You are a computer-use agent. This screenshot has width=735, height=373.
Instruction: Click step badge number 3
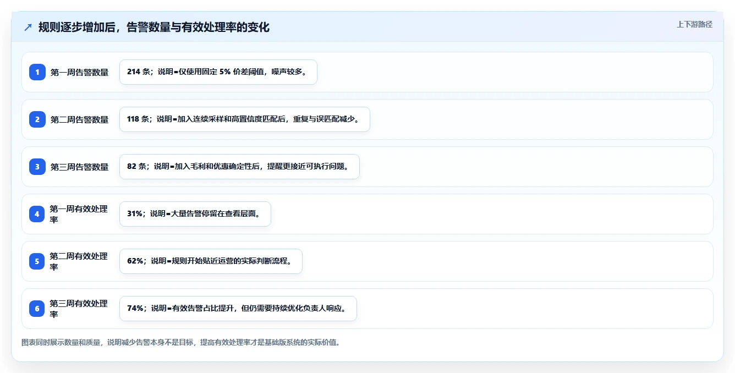37,167
